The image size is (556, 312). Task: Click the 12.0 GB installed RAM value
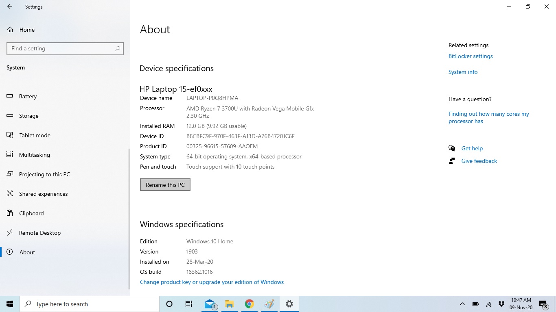[x=217, y=126]
